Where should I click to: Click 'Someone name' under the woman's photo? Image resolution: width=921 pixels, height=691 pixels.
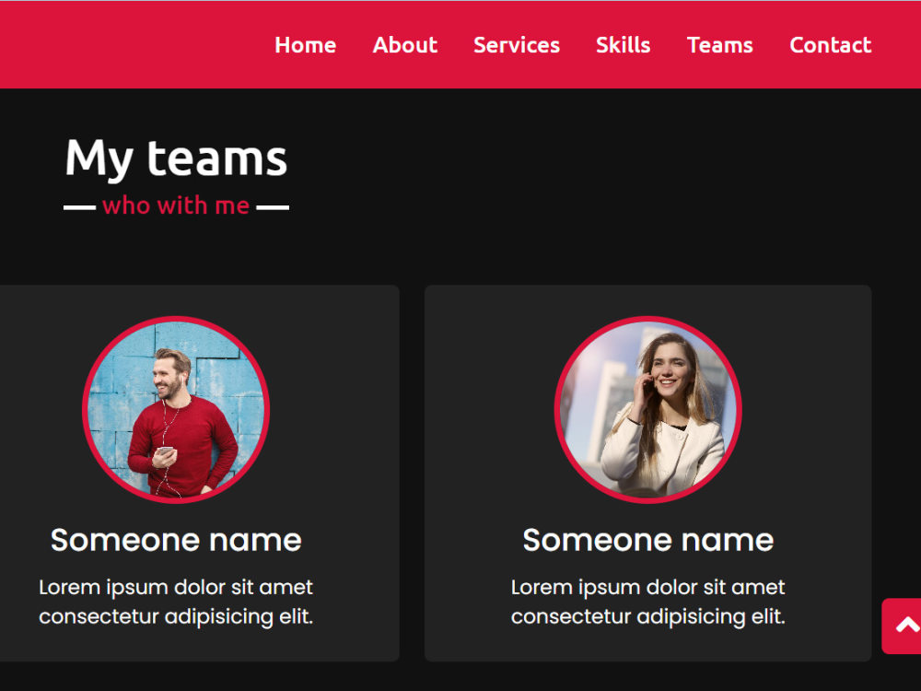[648, 540]
